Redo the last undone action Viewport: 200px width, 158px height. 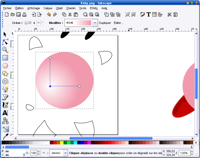(x=55, y=14)
